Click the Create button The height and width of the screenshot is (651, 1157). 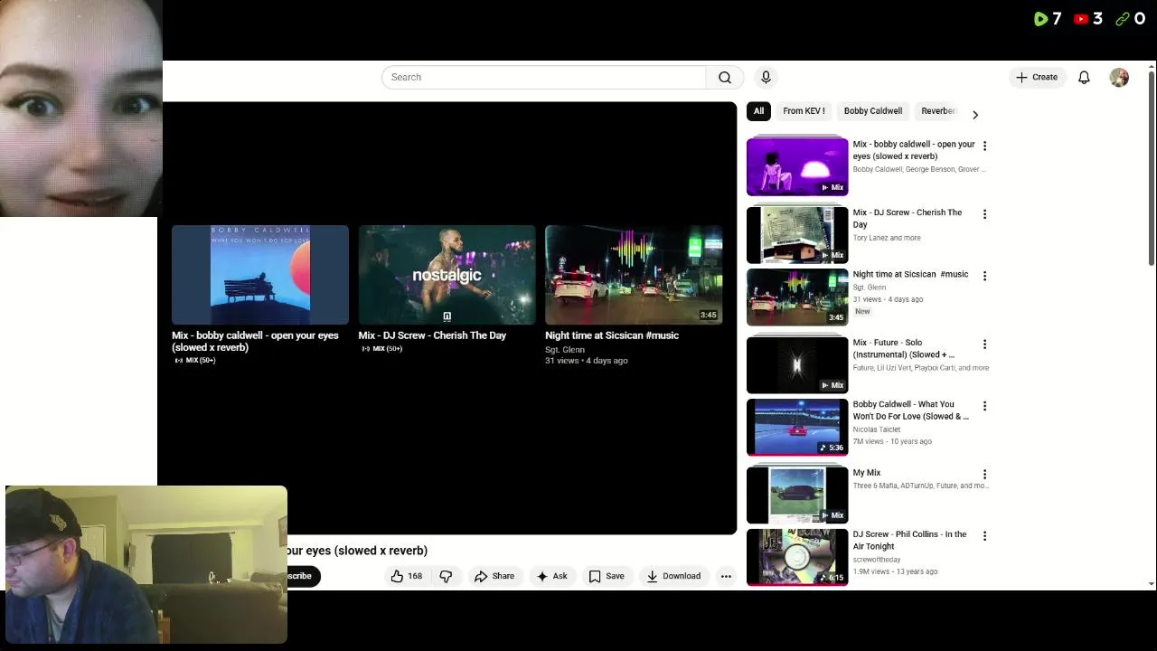point(1037,78)
